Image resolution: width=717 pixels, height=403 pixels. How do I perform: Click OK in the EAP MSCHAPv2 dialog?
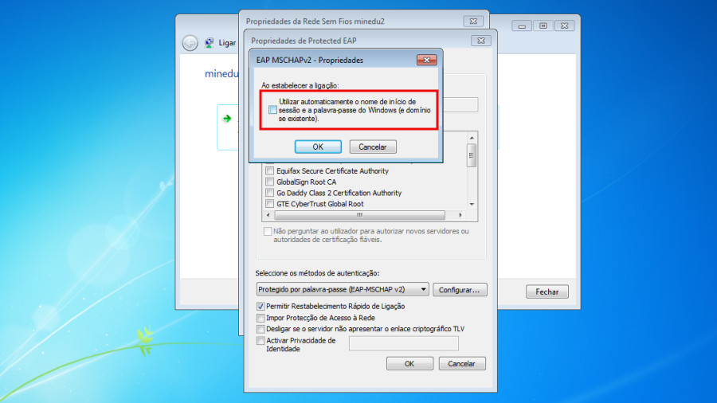point(318,147)
